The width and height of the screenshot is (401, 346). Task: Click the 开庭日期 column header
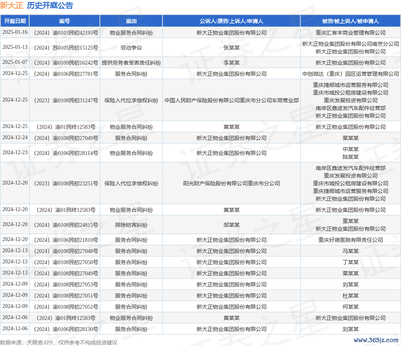[15, 21]
